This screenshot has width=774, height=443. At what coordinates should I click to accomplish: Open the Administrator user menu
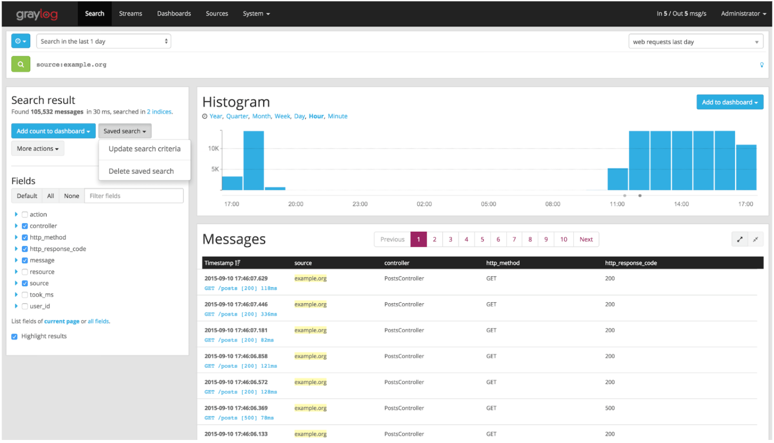[743, 14]
